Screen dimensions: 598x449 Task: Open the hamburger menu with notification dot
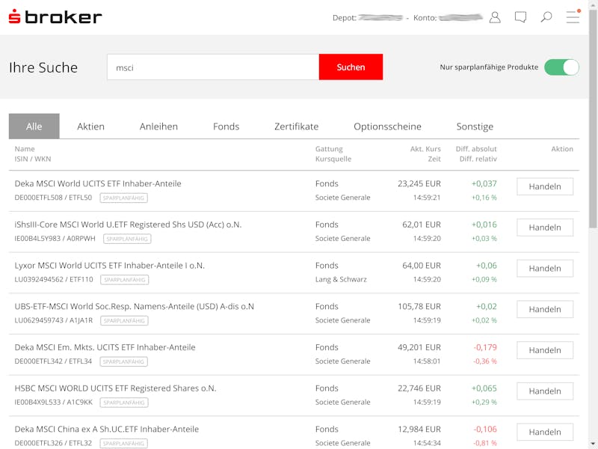click(573, 16)
